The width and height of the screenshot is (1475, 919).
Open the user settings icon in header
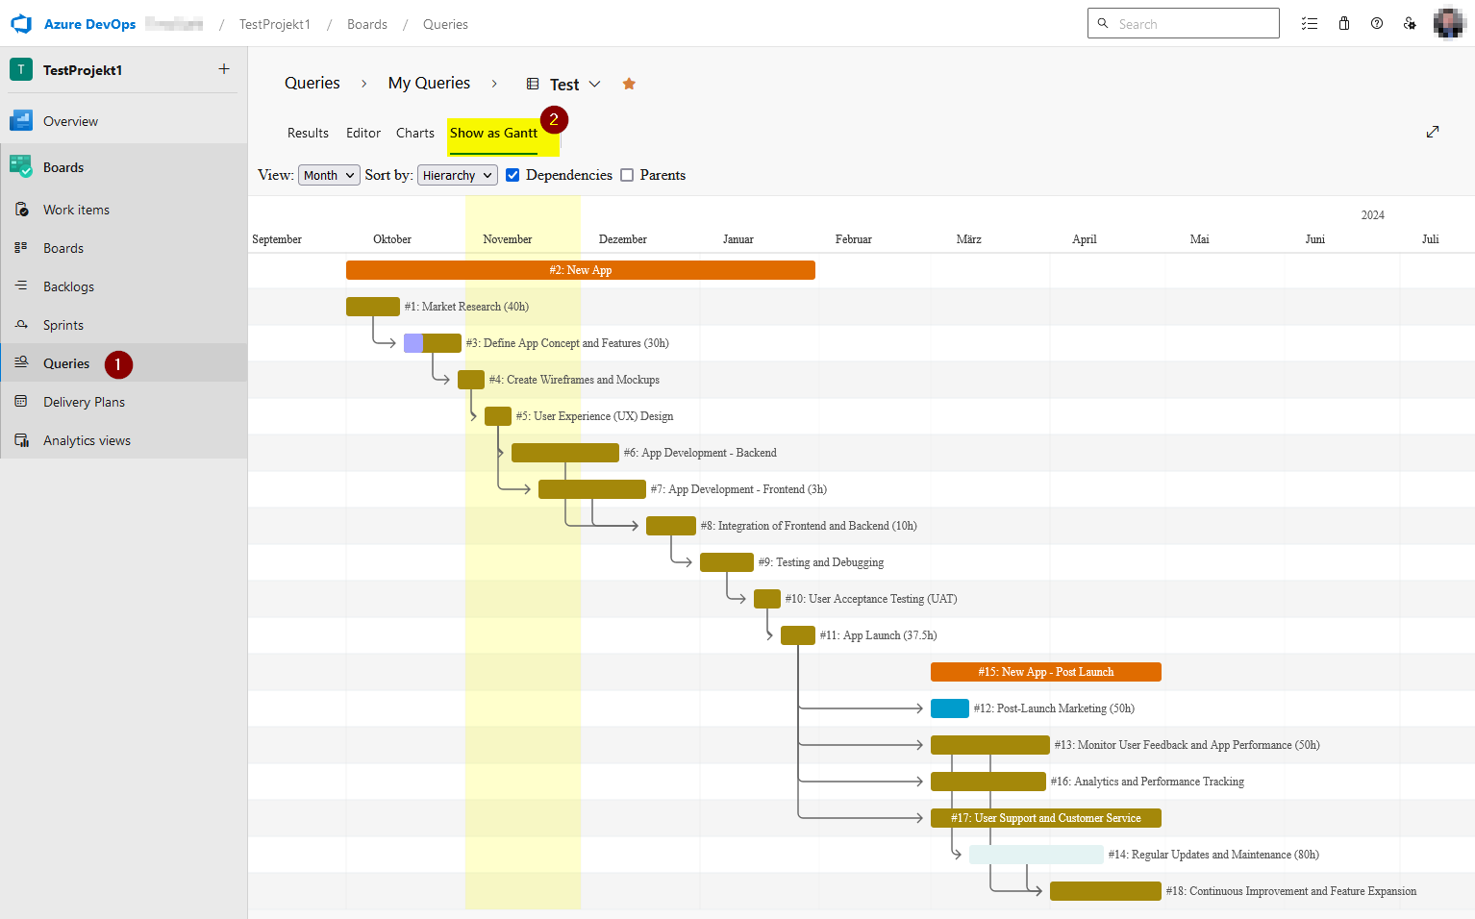1410,23
